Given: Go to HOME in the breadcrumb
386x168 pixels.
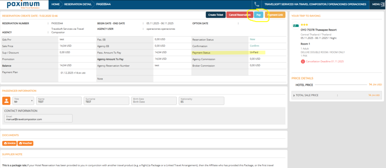Looking at the screenshot, I should [x=55, y=4].
